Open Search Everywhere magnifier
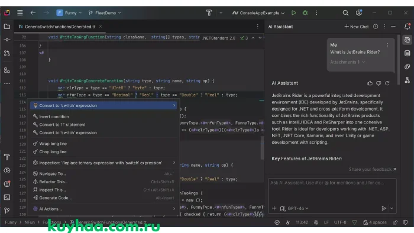This screenshot has width=414, height=233. [345, 12]
